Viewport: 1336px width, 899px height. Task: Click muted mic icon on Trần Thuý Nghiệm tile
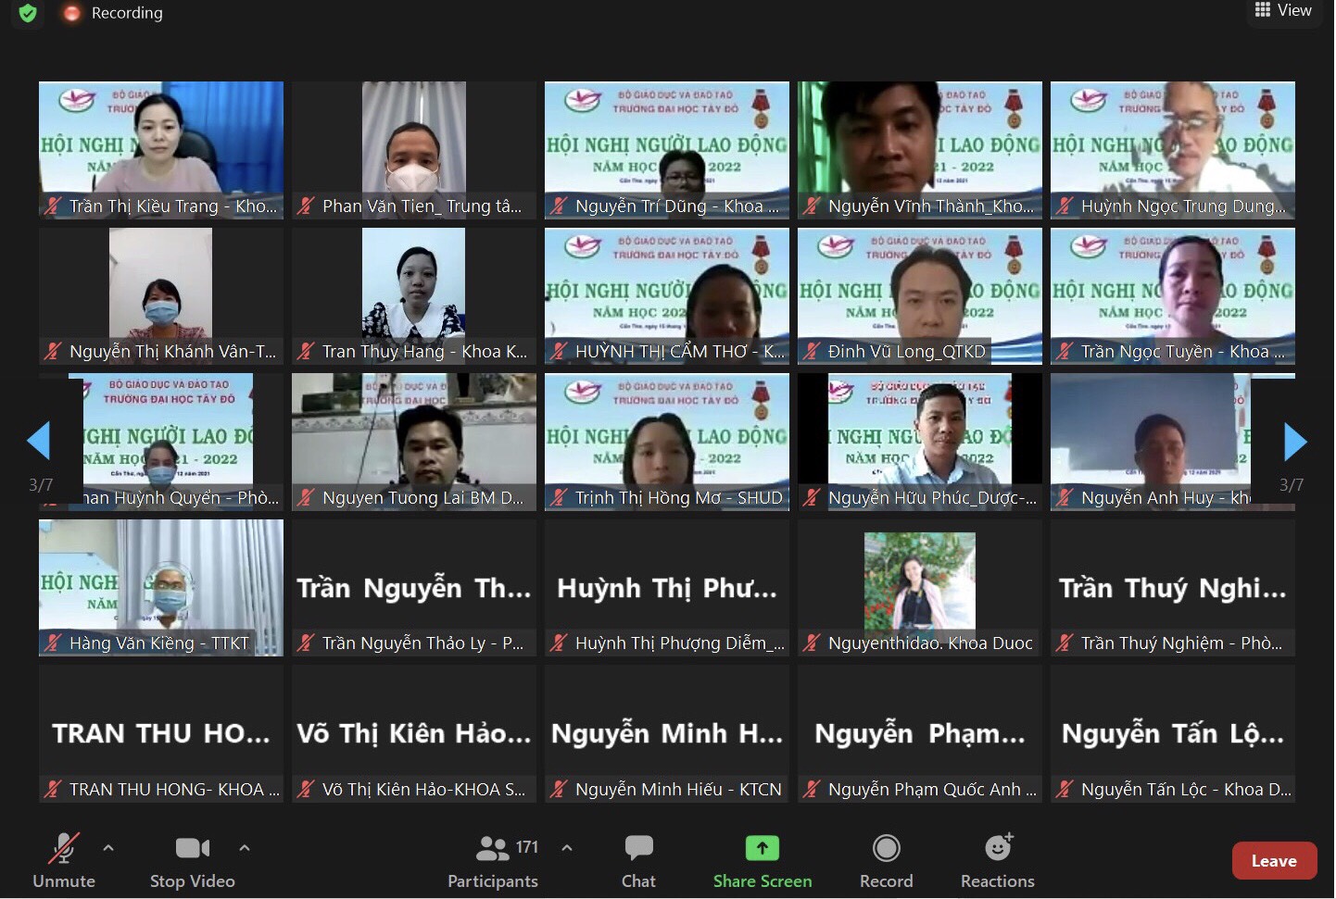(1065, 643)
